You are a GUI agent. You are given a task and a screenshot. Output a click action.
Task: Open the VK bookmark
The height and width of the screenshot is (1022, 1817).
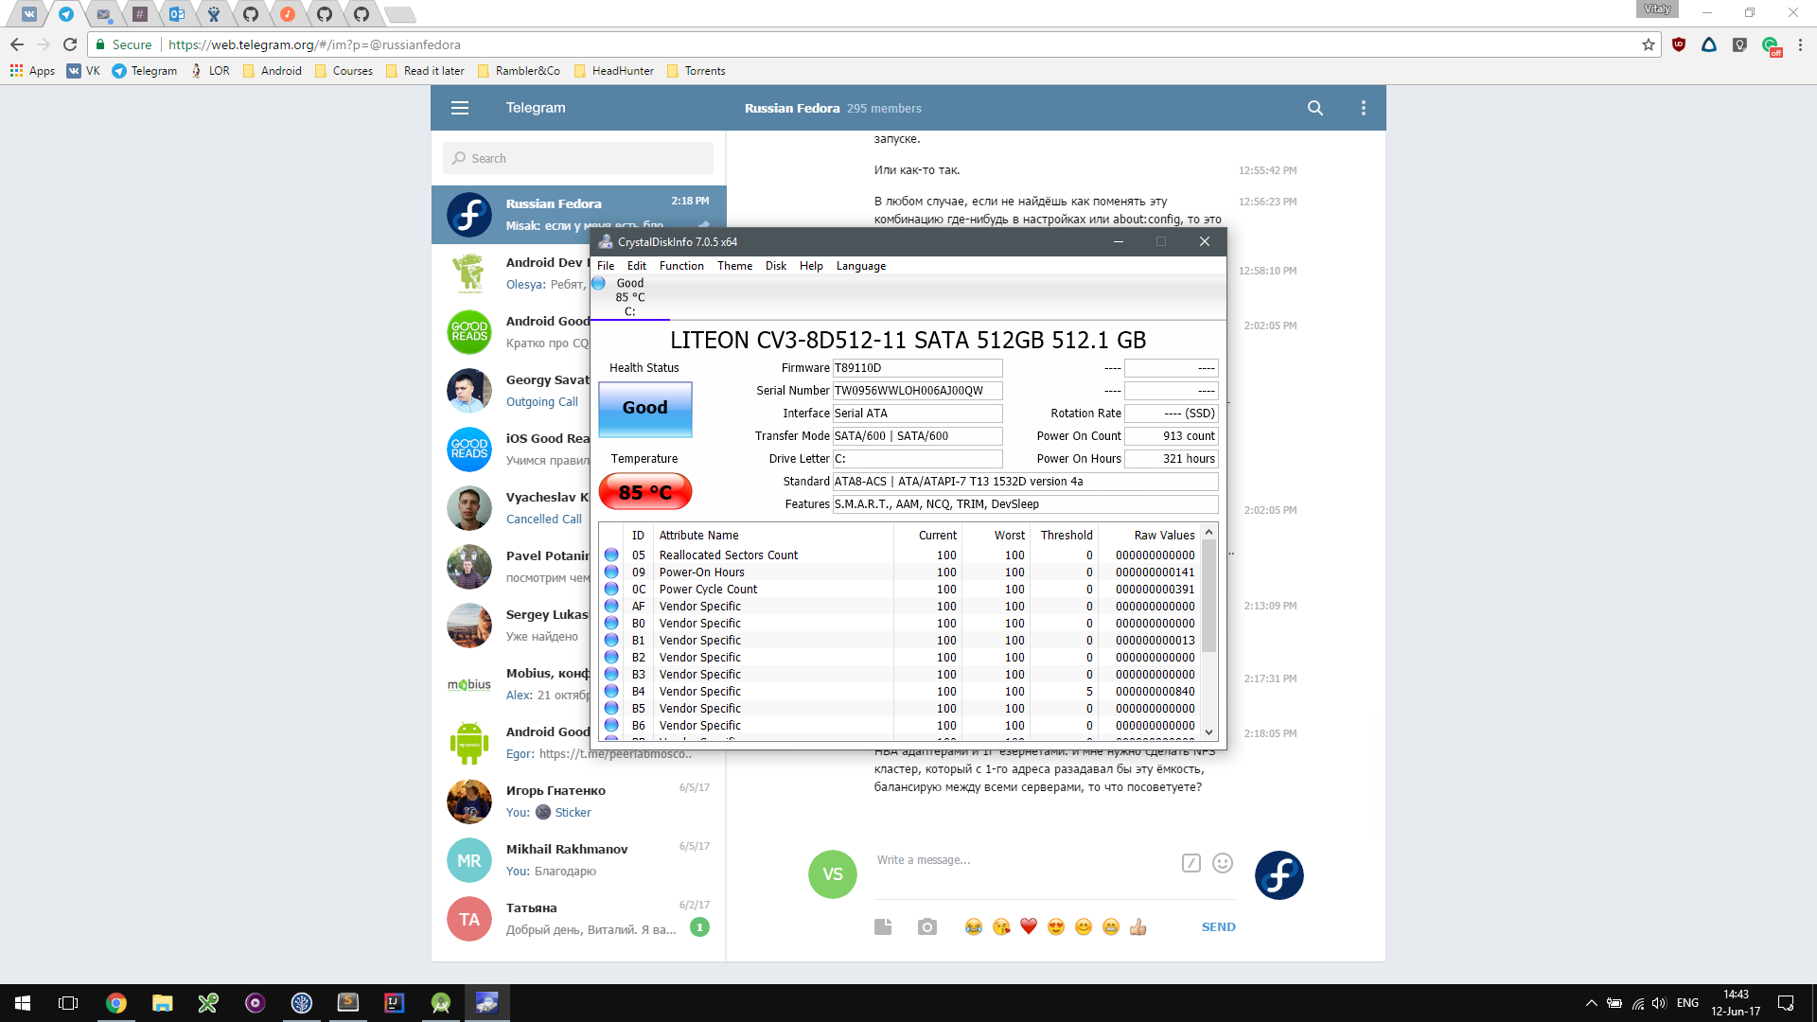click(83, 71)
